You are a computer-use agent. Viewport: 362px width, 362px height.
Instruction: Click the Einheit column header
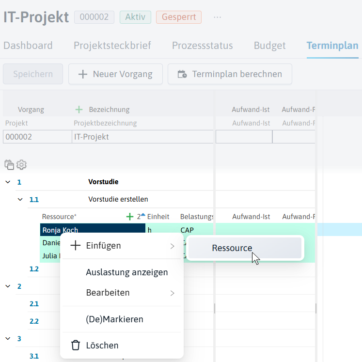pyautogui.click(x=158, y=217)
